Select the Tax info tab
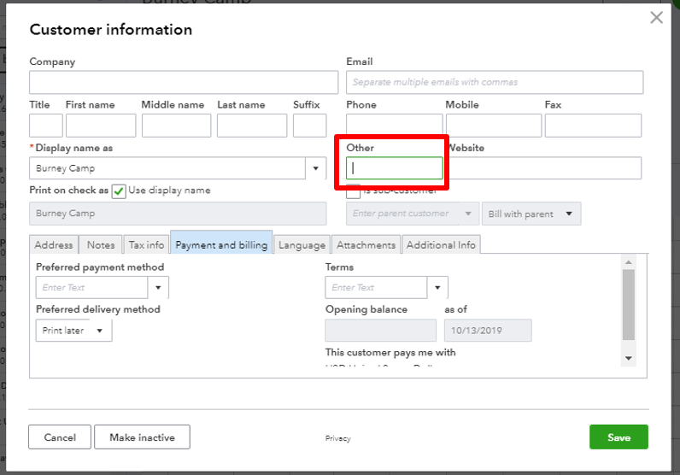Screen dimensions: 680x475 [x=146, y=245]
